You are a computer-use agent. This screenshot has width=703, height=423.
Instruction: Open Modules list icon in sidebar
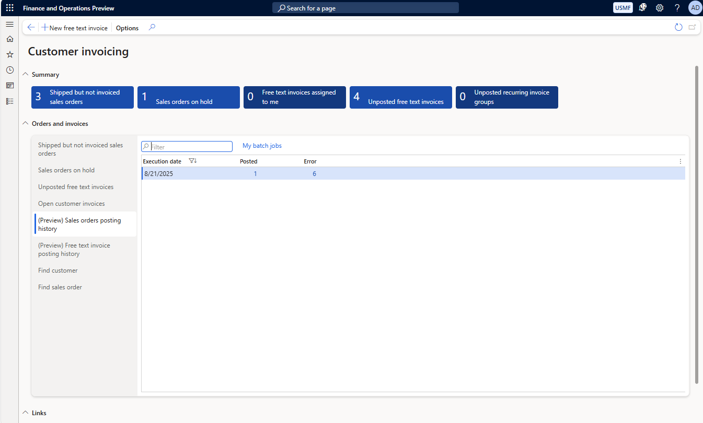9,101
